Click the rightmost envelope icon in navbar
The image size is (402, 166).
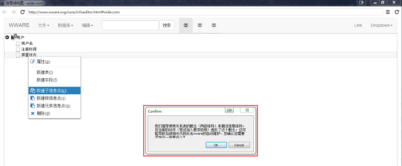coord(214,26)
